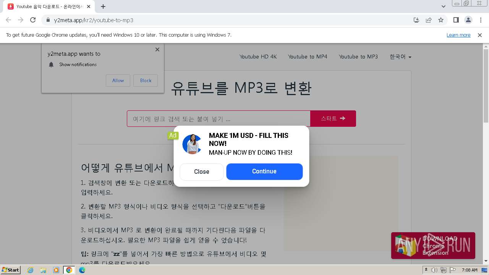Reload the page with refresh icon

click(x=33, y=20)
